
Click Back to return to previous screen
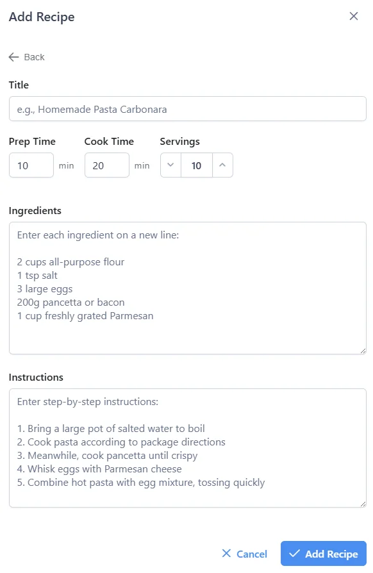pos(28,57)
